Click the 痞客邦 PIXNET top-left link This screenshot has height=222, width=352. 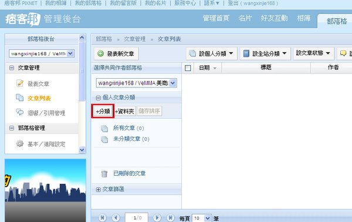pyautogui.click(x=21, y=3)
